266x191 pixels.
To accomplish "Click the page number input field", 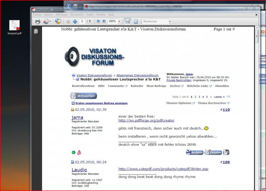I will click(x=82, y=21).
